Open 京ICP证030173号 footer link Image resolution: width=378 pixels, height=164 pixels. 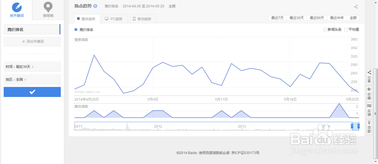click(245, 153)
